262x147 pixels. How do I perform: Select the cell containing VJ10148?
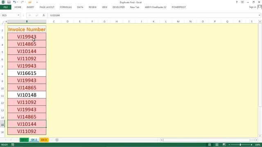[27, 95]
